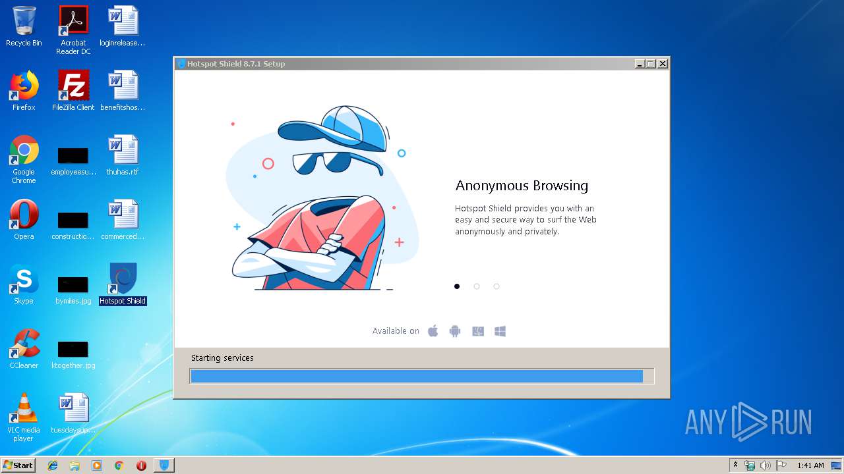
Task: Launch CCleaner from the desktop
Action: point(24,349)
